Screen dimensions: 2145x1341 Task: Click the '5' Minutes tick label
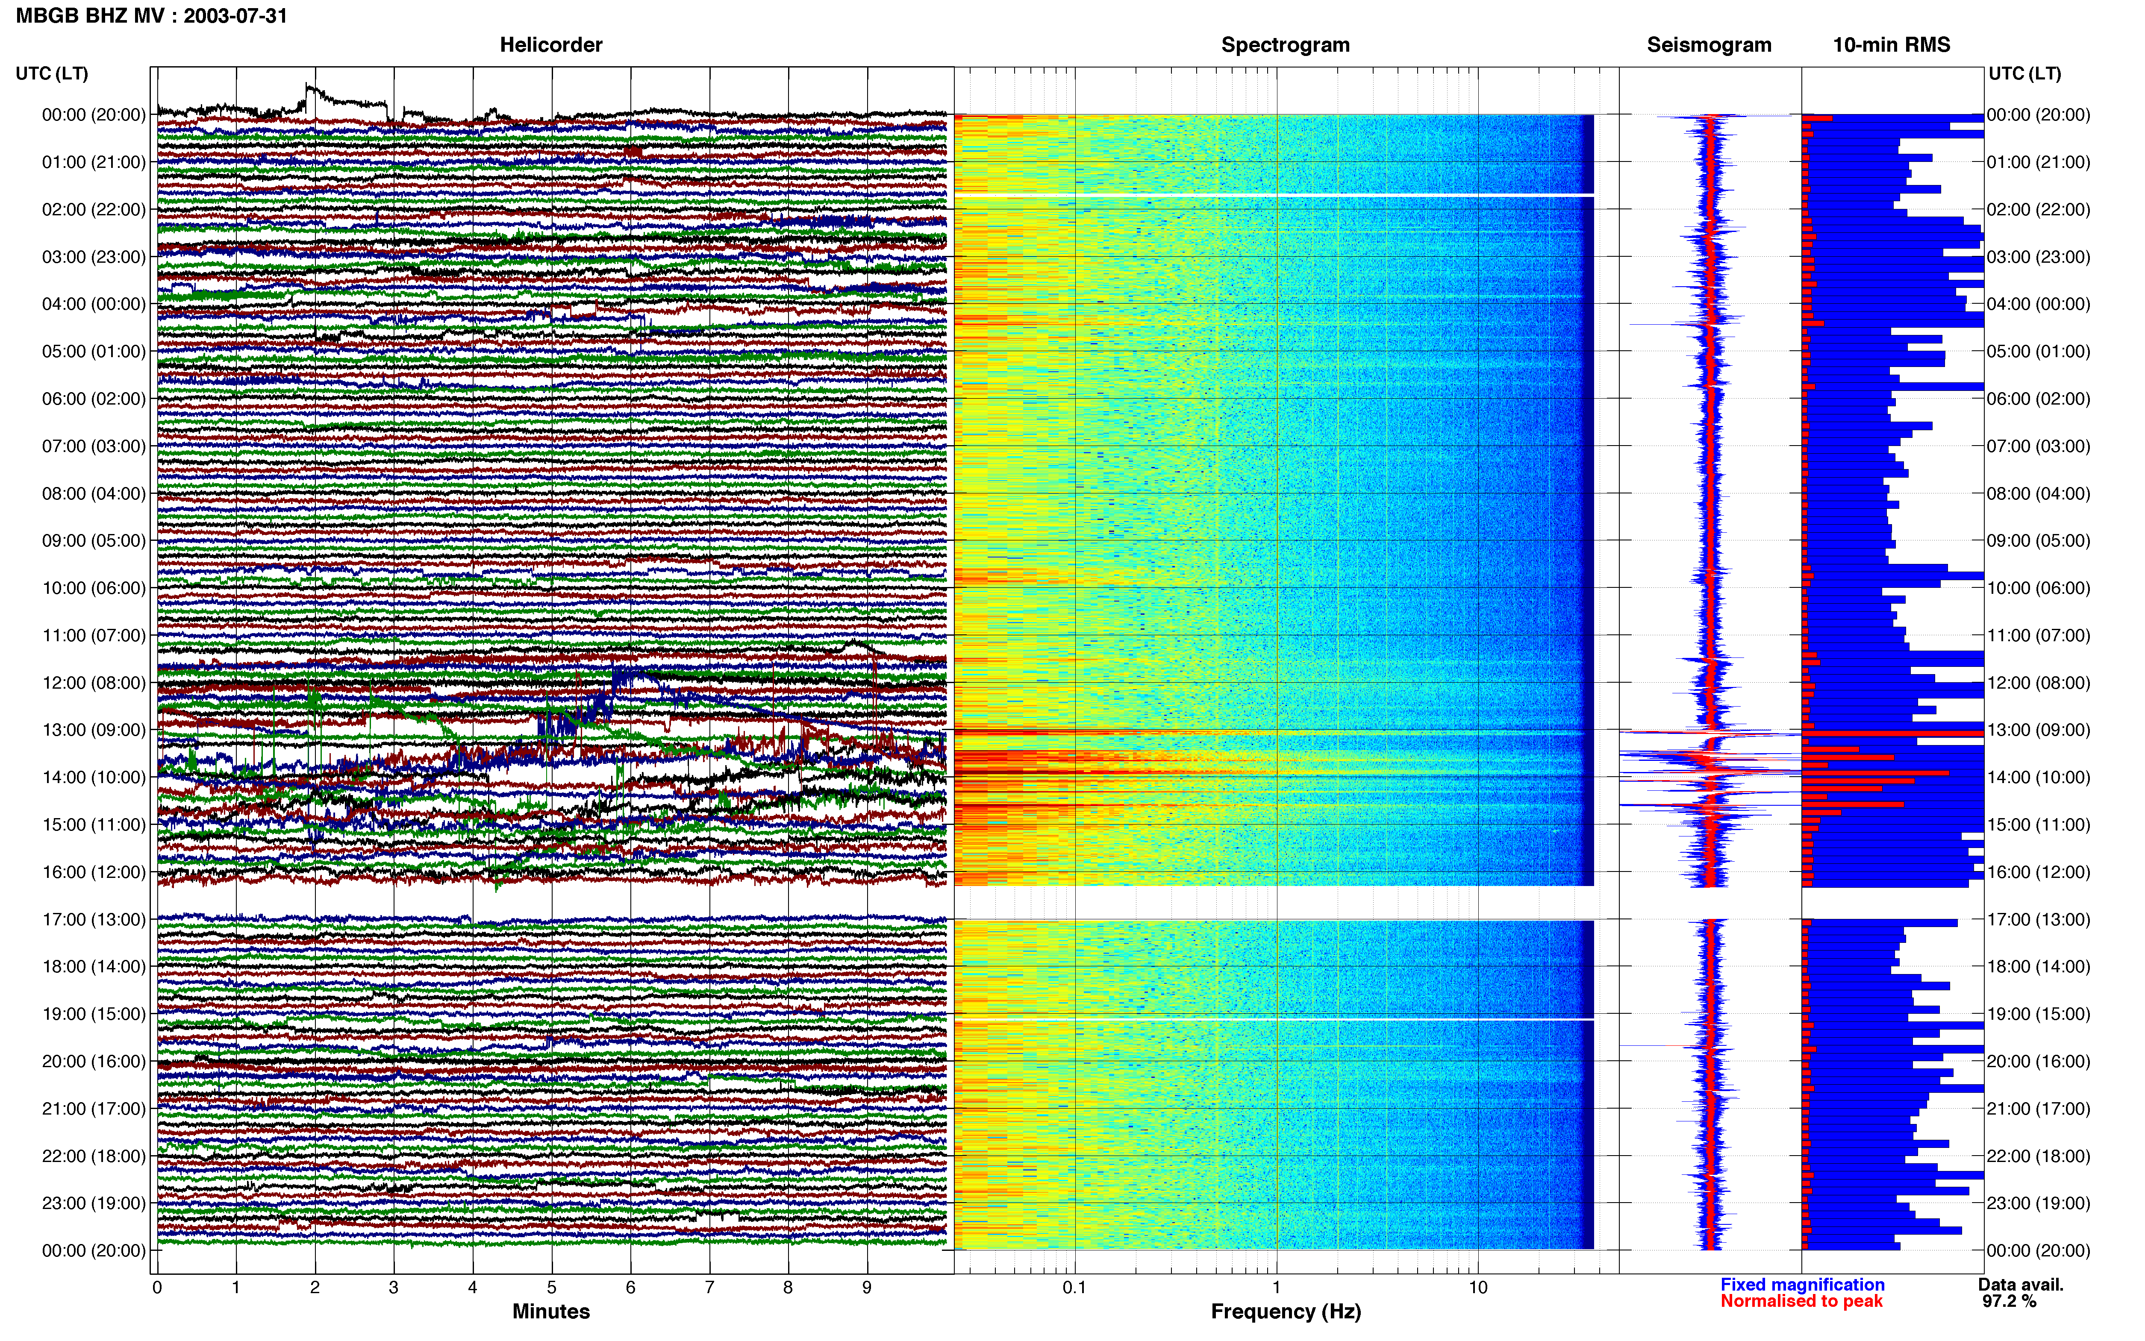click(x=552, y=1288)
